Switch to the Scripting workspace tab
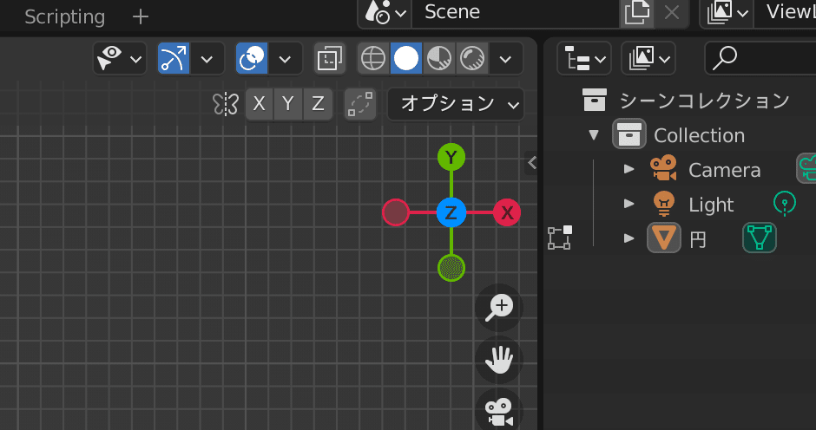This screenshot has width=816, height=430. [x=64, y=17]
